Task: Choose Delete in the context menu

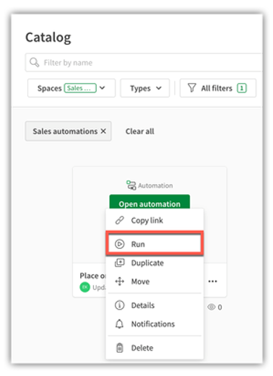Action: coord(155,348)
